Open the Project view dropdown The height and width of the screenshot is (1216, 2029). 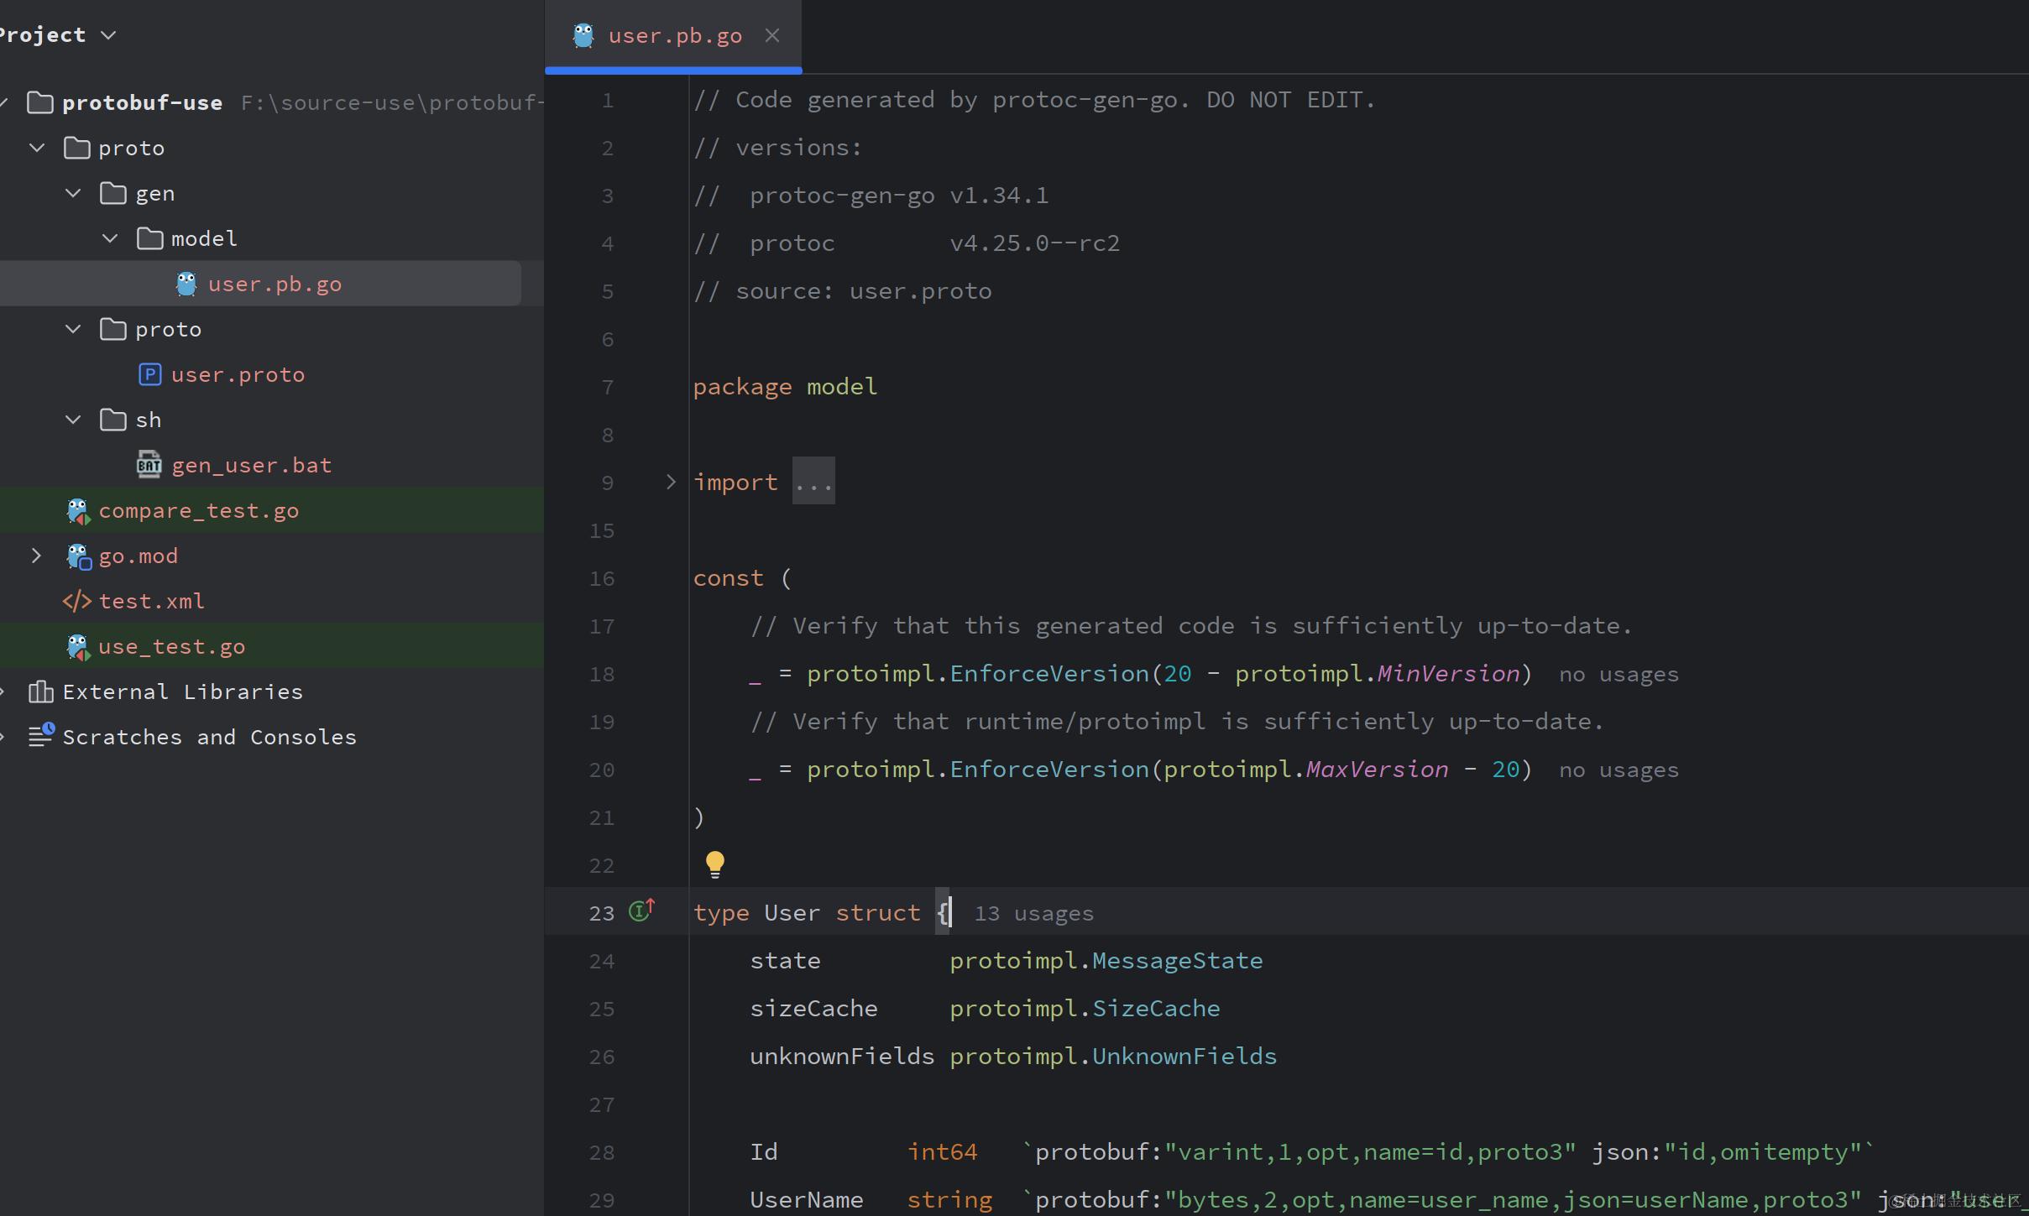(108, 35)
